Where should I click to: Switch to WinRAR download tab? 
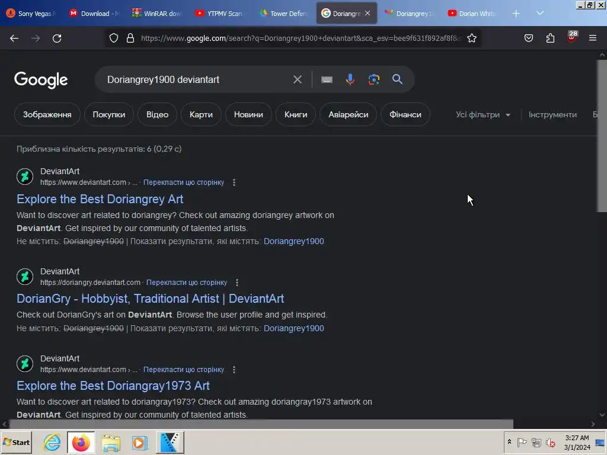(x=156, y=14)
